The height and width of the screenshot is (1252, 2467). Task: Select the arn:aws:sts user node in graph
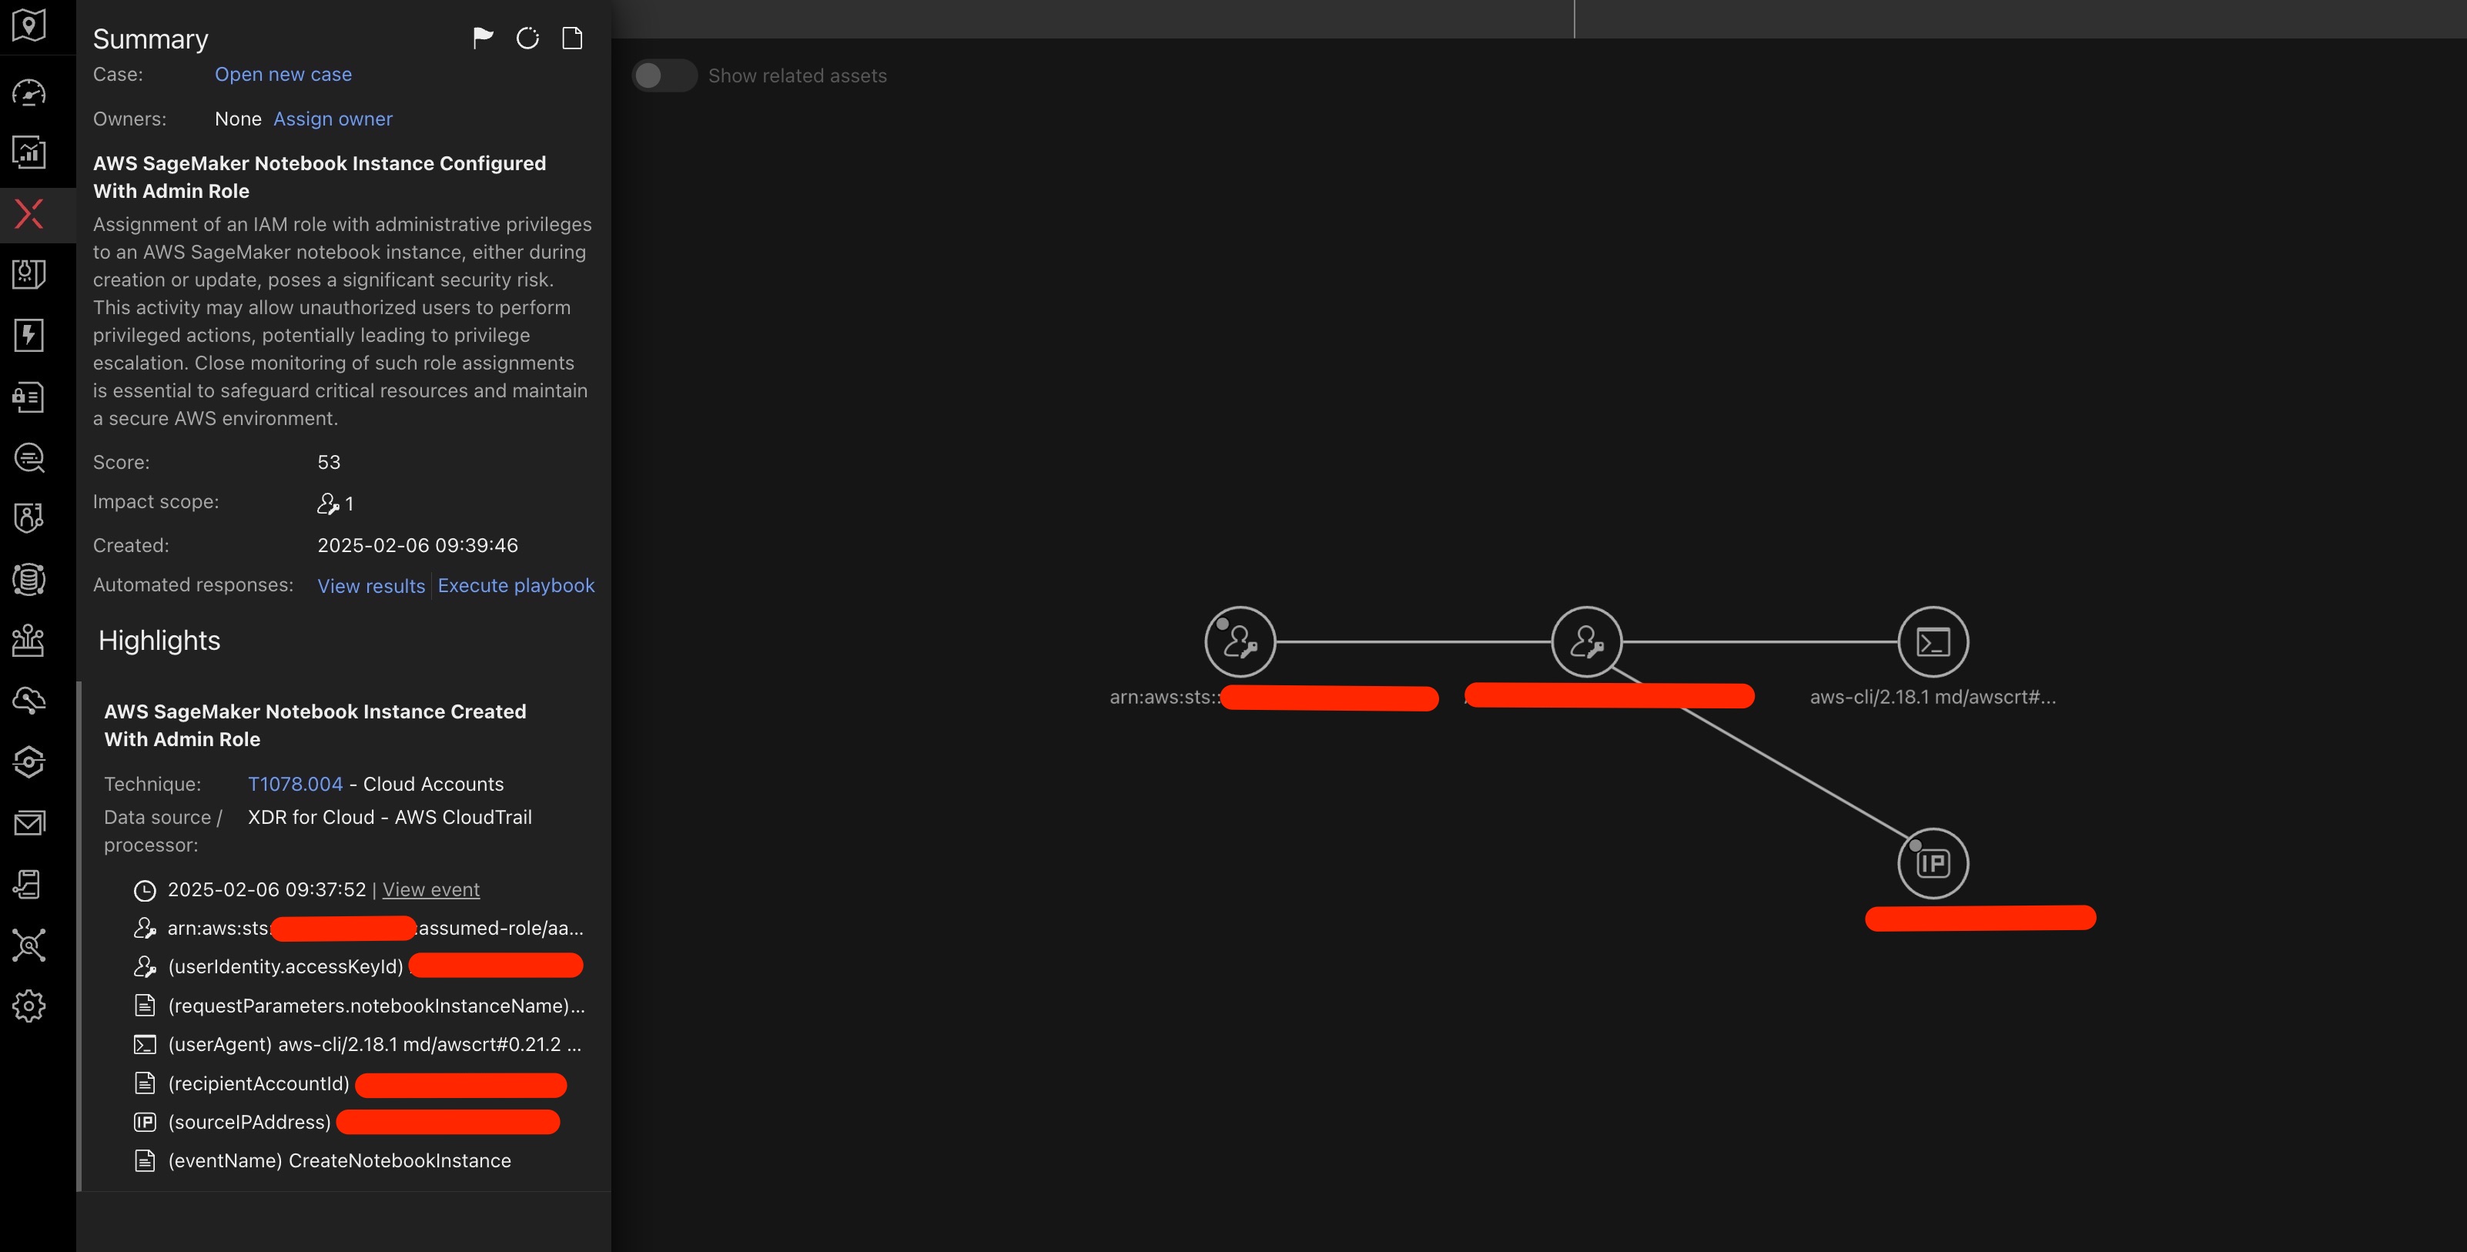pos(1239,642)
